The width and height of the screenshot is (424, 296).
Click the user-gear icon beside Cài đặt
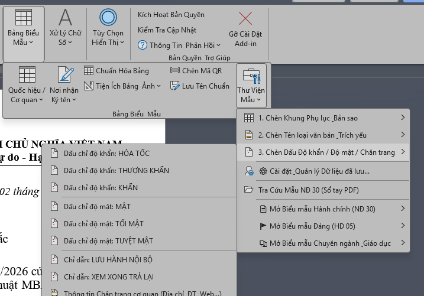click(x=249, y=171)
